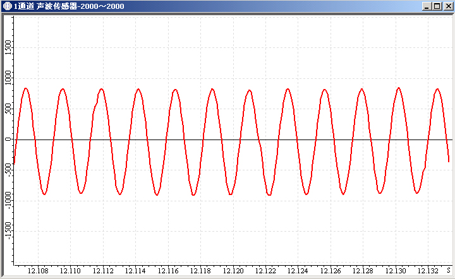Click the window icon in the title bar

(7, 6)
